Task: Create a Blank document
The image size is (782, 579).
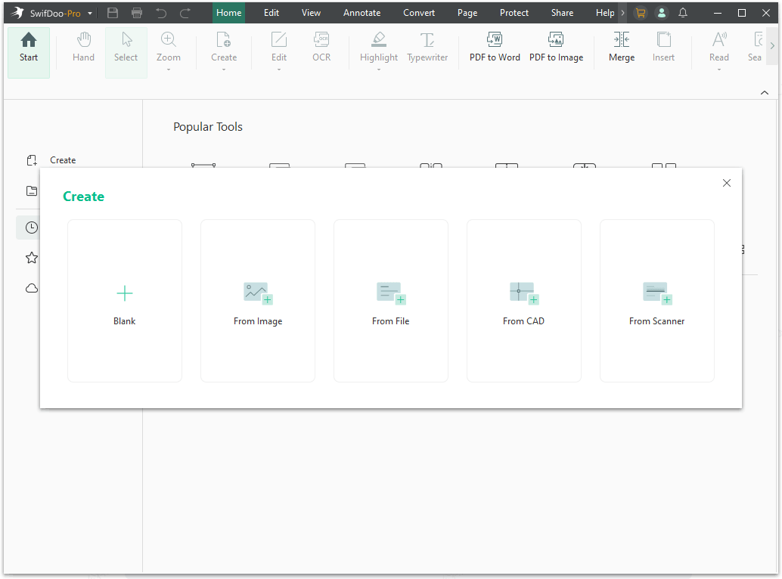Action: 124,300
